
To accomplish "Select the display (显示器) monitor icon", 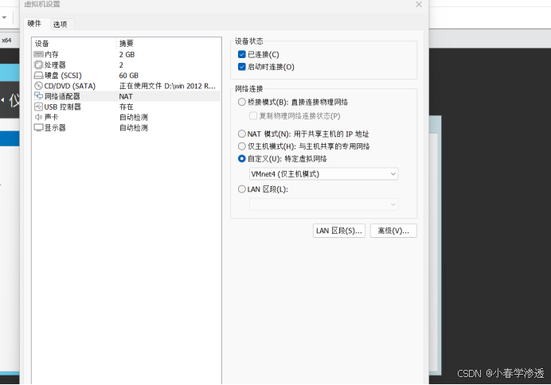I will [38, 128].
